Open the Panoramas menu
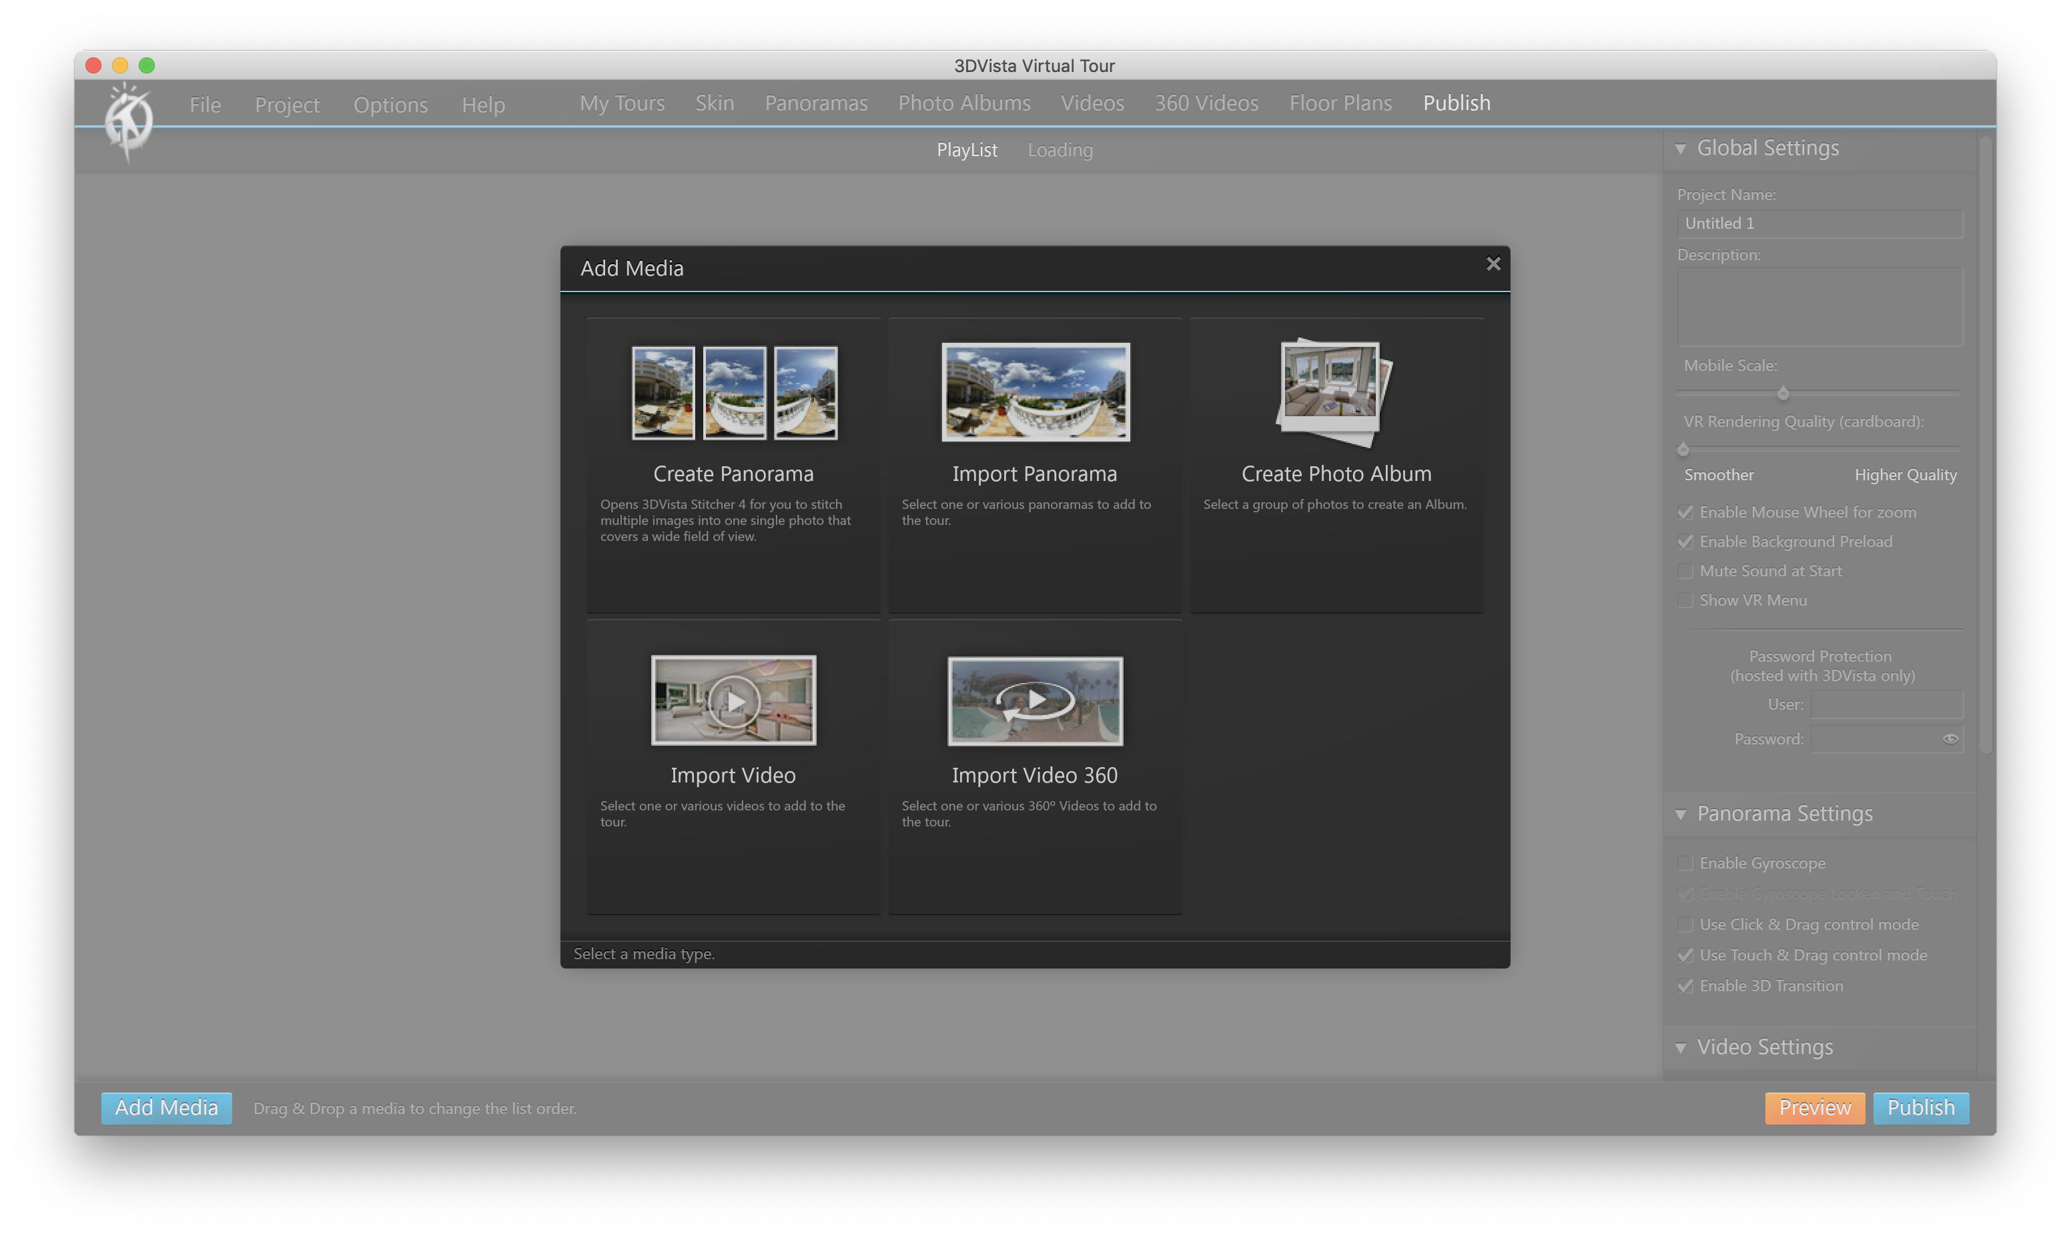The height and width of the screenshot is (1234, 2071). (816, 103)
